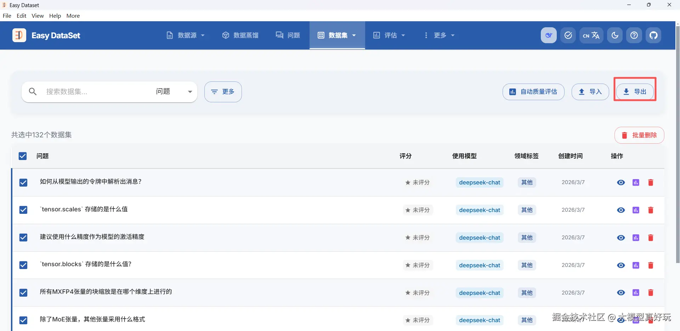
Task: Uncheck the '`tensor.blocks` 存储的是什么值?' row checkbox
Action: click(23, 265)
